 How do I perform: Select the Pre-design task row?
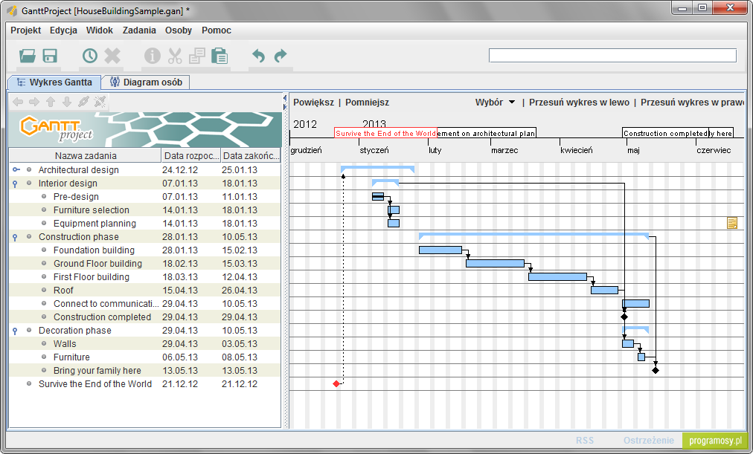[x=144, y=197]
